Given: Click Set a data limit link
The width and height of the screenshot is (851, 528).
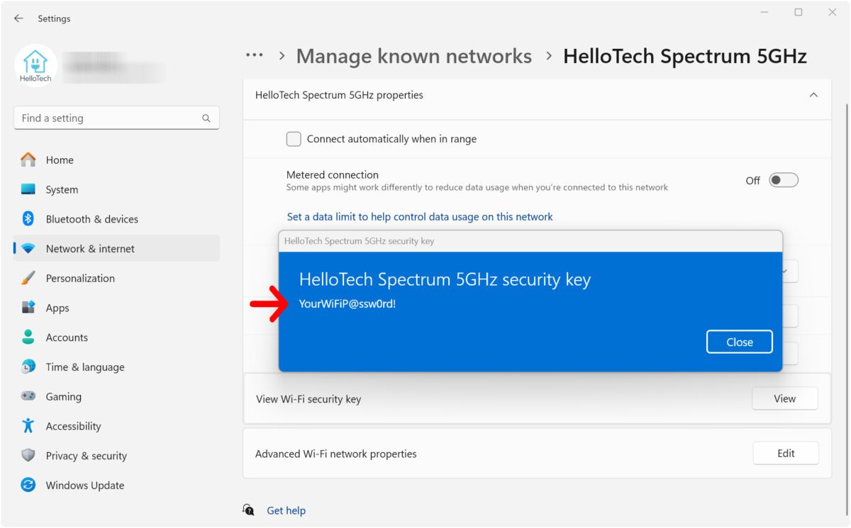Looking at the screenshot, I should click(x=418, y=216).
